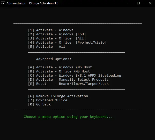Image resolution: width=155 pixels, height=140 pixels.
Task: Select line '[6] Remove TSforge Activation'
Action: 58,96
